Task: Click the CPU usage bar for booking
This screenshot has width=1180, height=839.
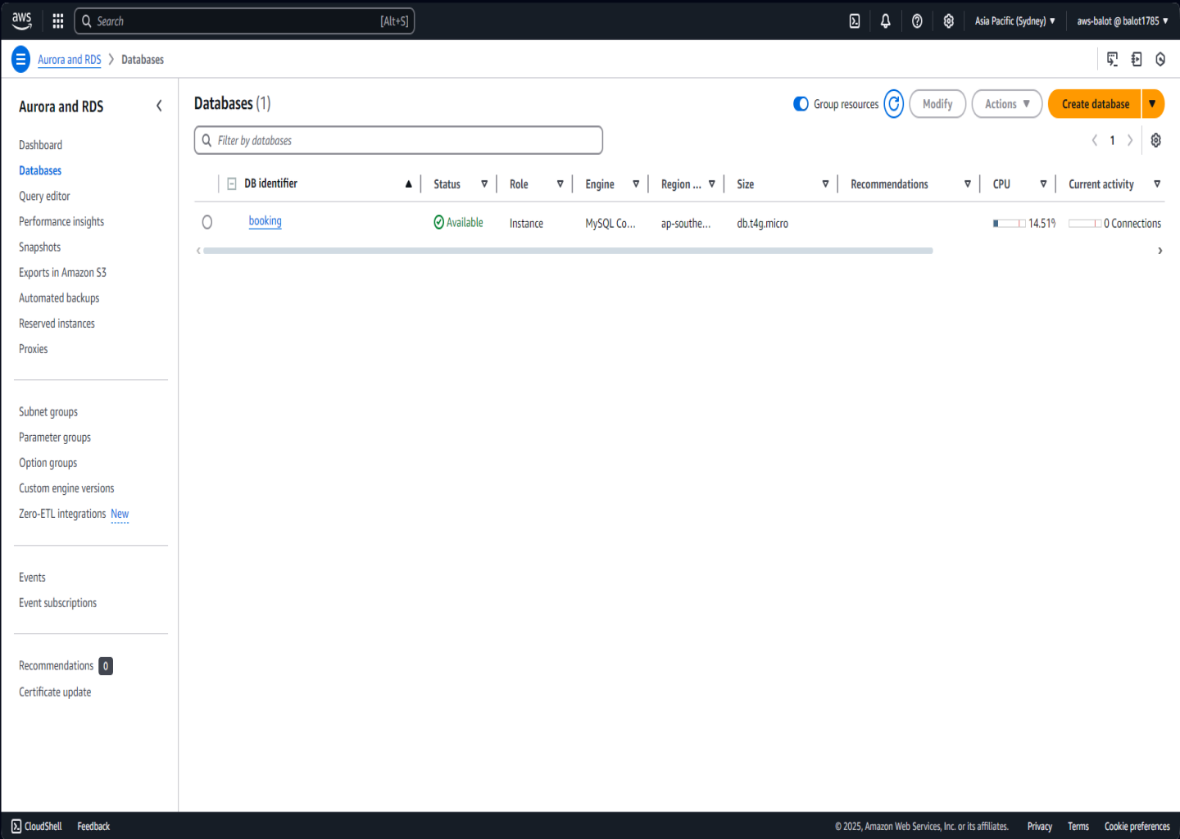Action: click(x=1009, y=223)
